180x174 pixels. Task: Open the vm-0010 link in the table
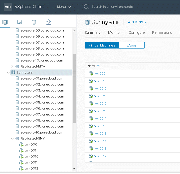pos(100,89)
